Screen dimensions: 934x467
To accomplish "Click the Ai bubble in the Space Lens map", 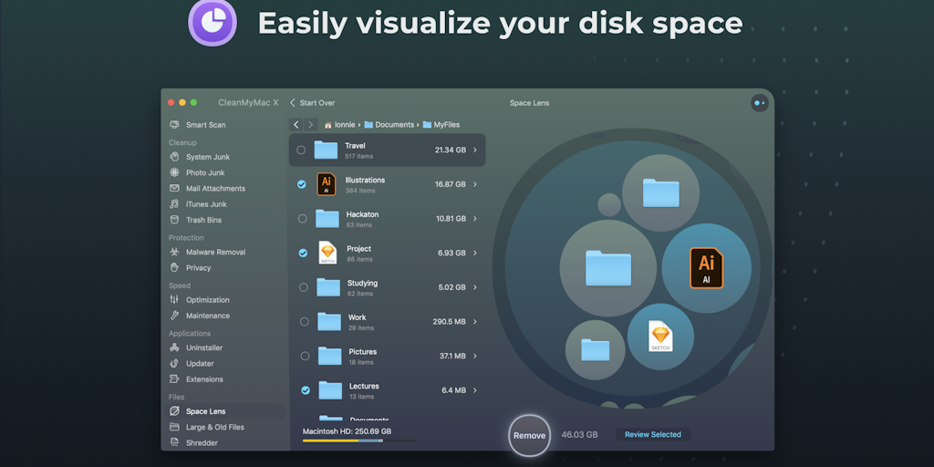I will pyautogui.click(x=707, y=268).
